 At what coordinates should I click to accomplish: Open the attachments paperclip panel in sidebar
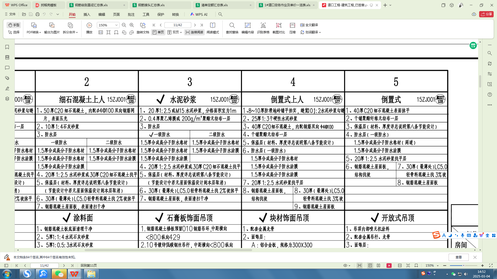(x=7, y=78)
